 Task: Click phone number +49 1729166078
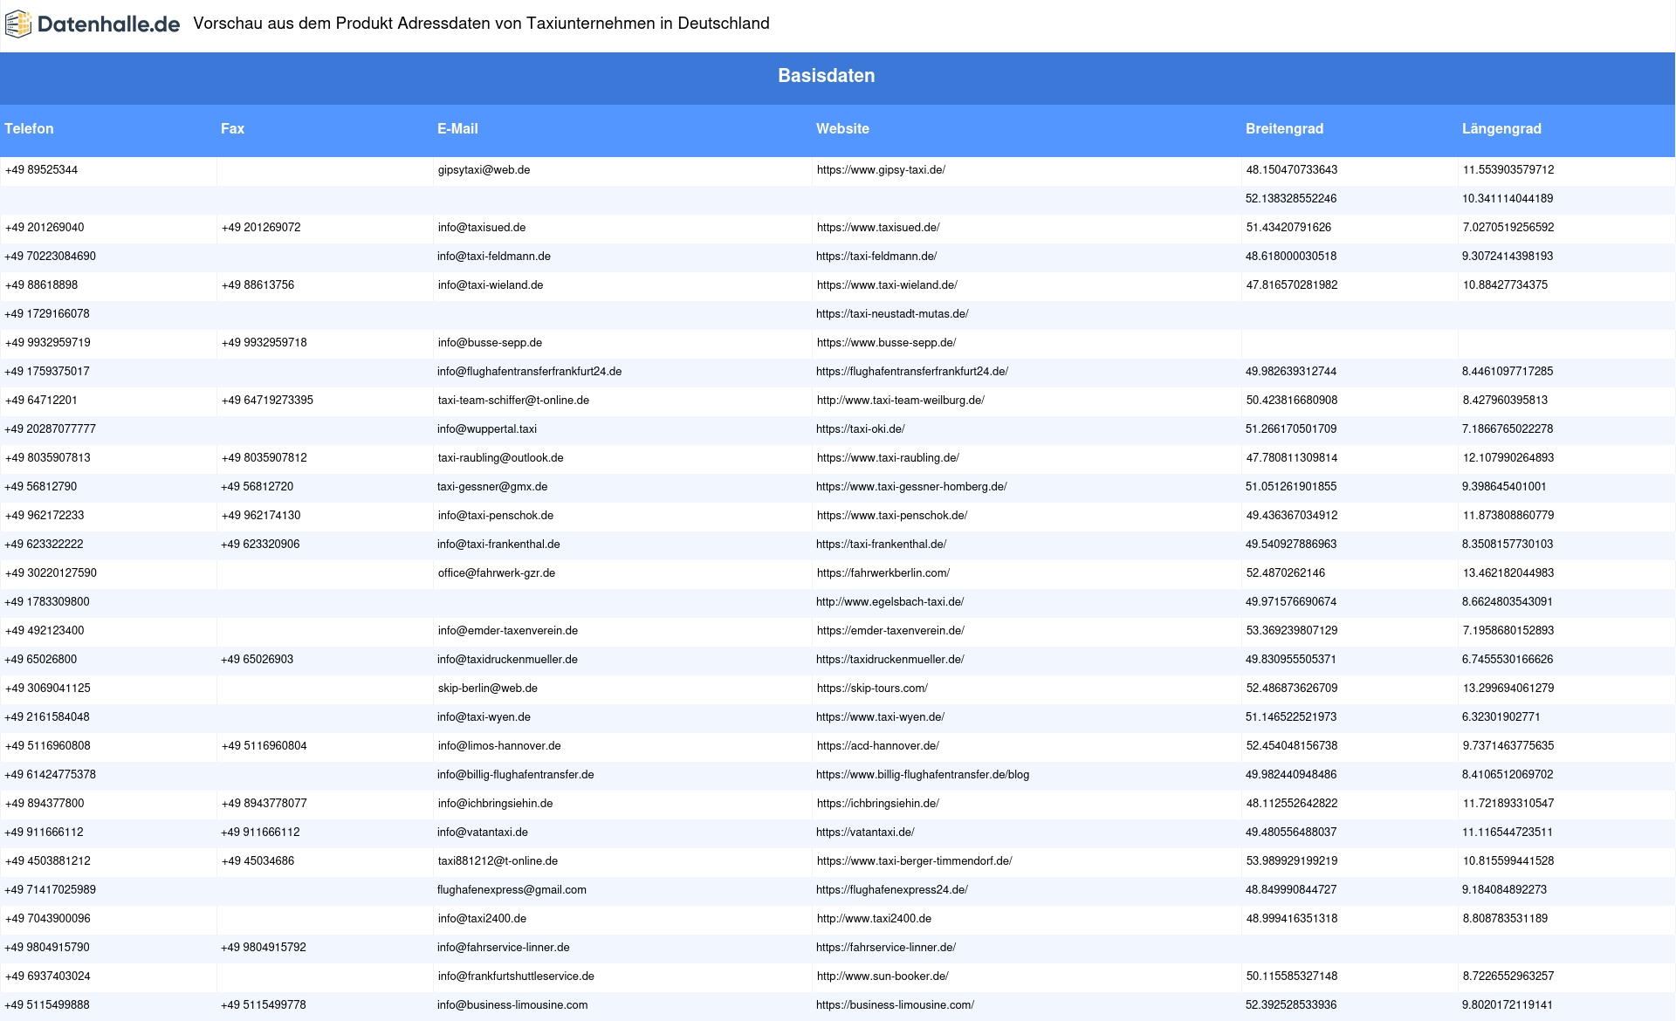tap(47, 314)
